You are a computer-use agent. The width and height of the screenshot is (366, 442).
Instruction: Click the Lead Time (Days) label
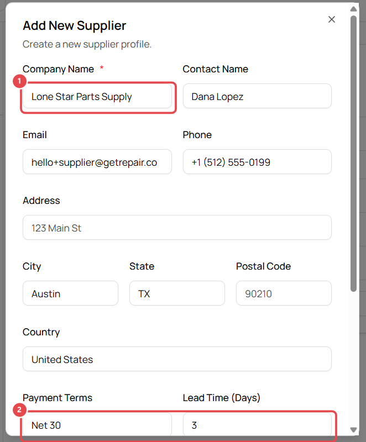[221, 398]
